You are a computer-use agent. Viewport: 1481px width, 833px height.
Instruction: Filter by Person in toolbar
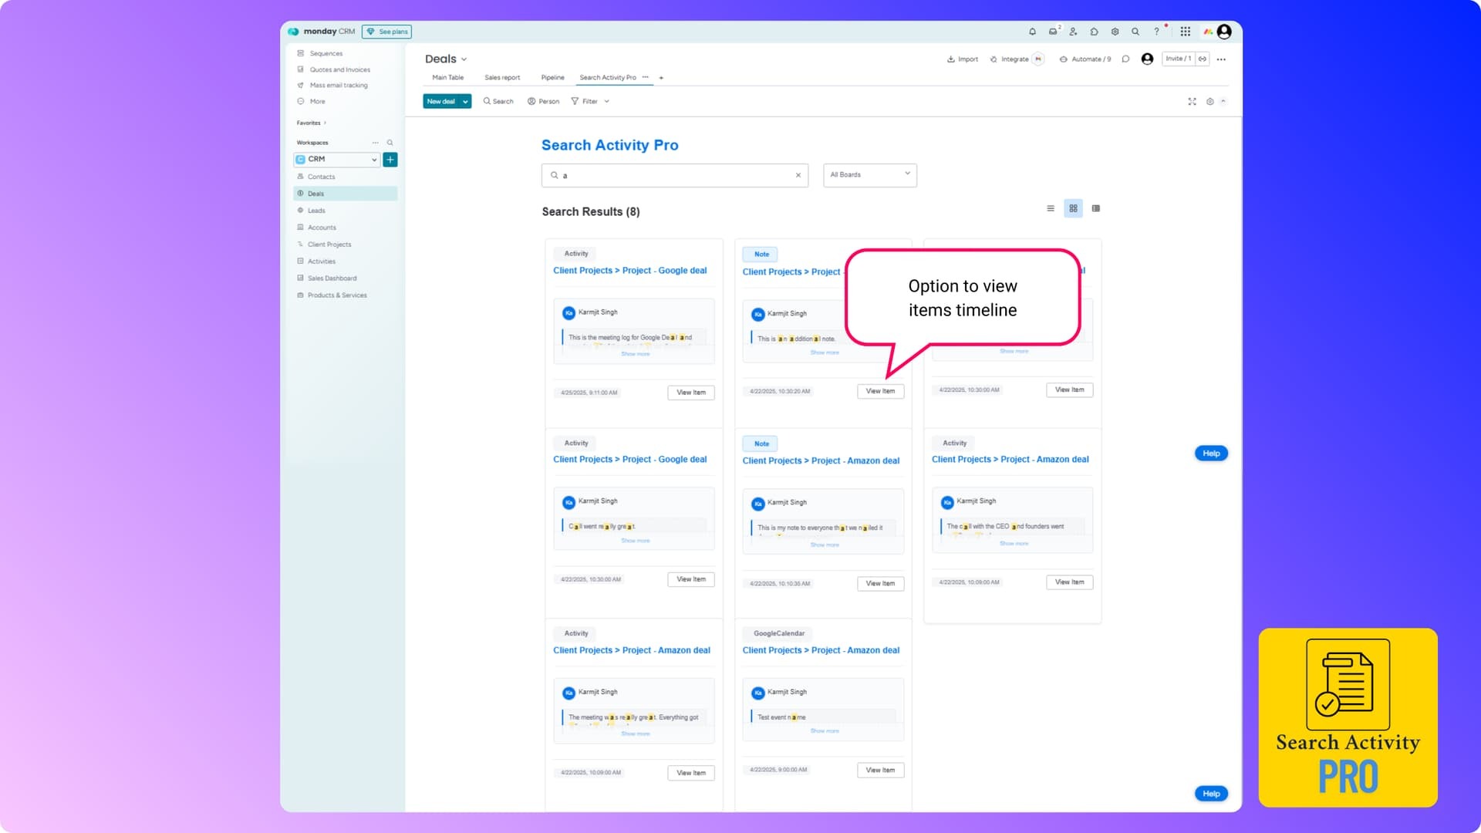[x=544, y=102]
